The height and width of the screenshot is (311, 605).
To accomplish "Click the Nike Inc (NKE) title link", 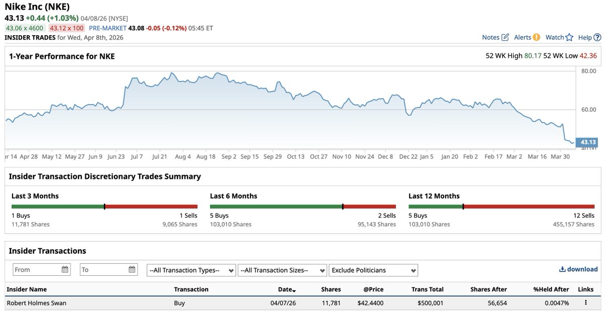I will click(x=39, y=7).
